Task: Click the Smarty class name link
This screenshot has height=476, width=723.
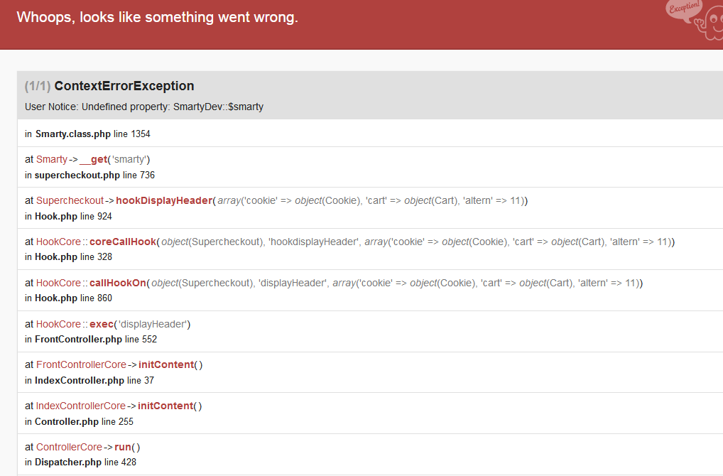Action: pos(52,159)
